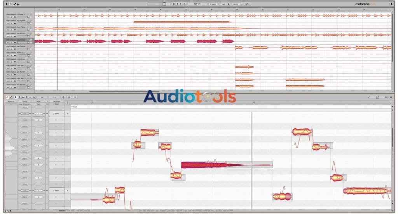Select the Lead Vocal track name
Image resolution: width=398 pixels, height=214 pixels.
(16, 40)
